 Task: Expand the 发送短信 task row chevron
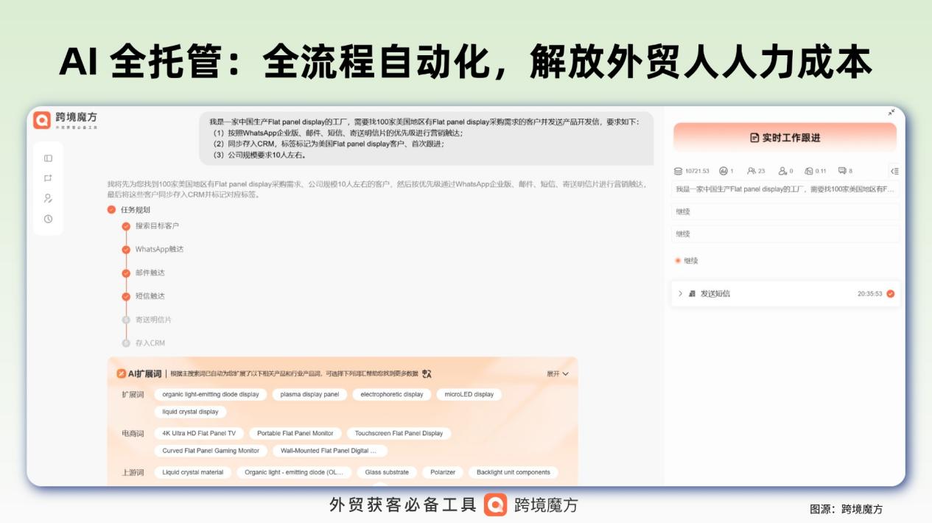[x=680, y=294]
